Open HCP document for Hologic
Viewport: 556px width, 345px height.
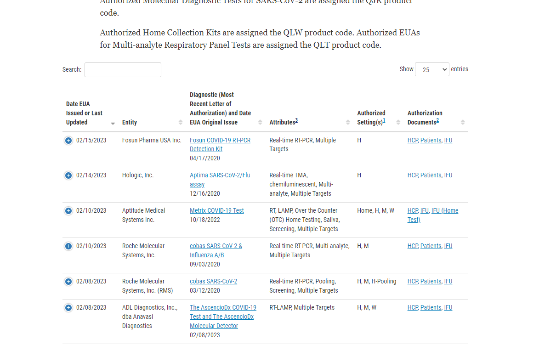tap(413, 175)
